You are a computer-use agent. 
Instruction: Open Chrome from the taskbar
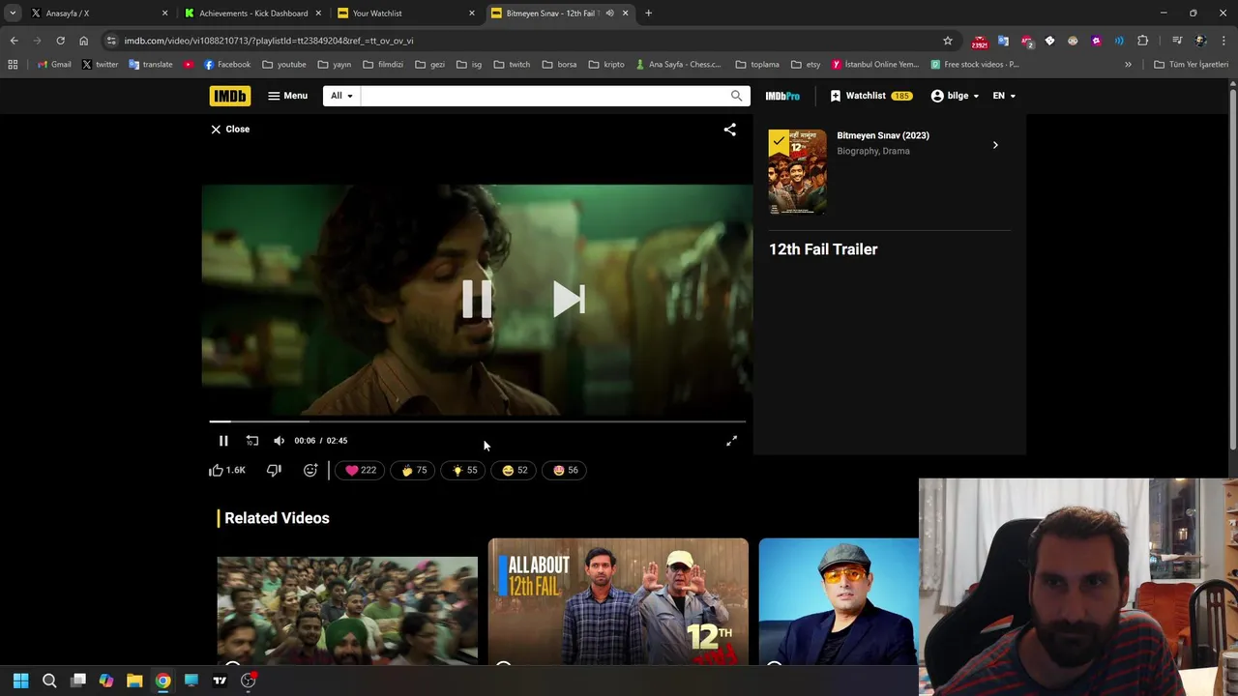coord(162,681)
